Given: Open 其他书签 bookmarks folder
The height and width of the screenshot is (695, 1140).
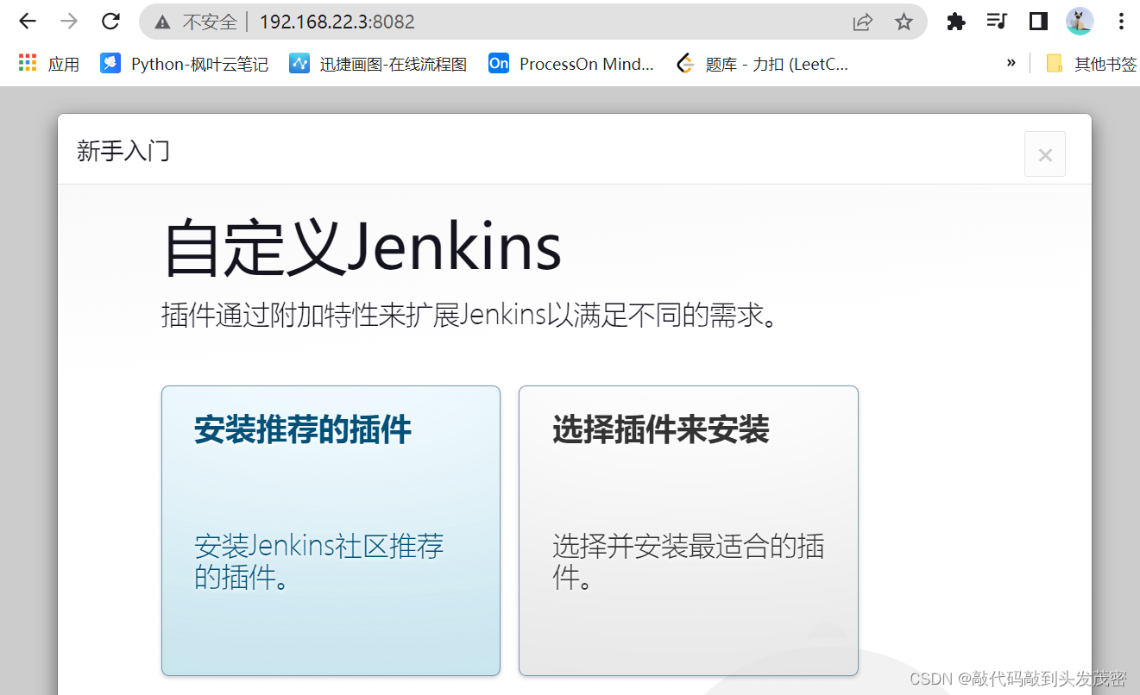Looking at the screenshot, I should (x=1091, y=64).
